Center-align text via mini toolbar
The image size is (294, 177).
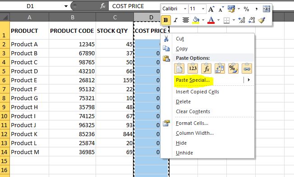(x=186, y=20)
